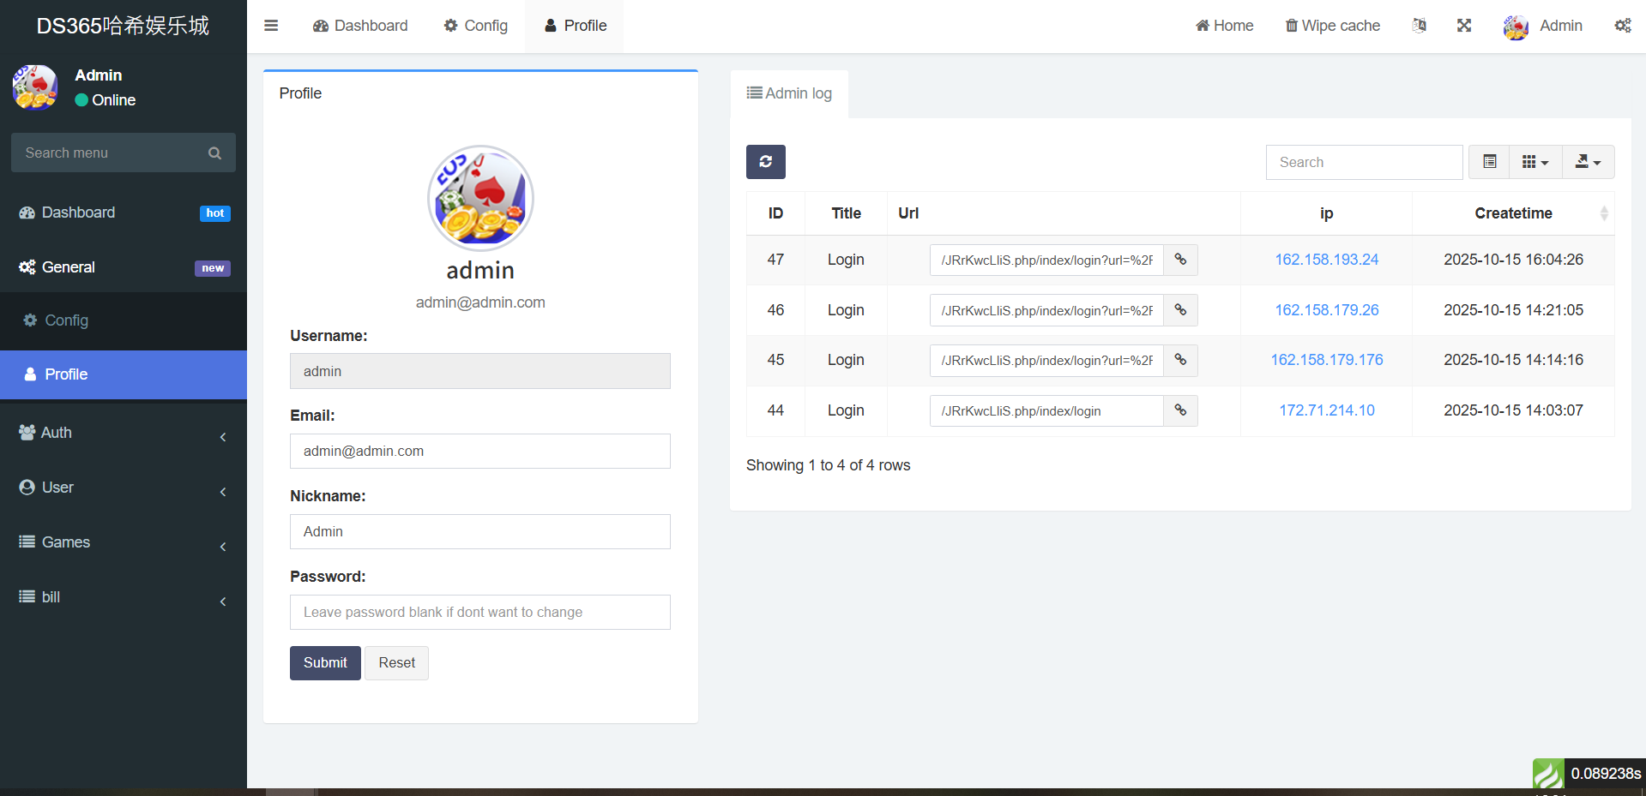The height and width of the screenshot is (796, 1646).
Task: Expand the Auth sidebar menu
Action: 124,433
